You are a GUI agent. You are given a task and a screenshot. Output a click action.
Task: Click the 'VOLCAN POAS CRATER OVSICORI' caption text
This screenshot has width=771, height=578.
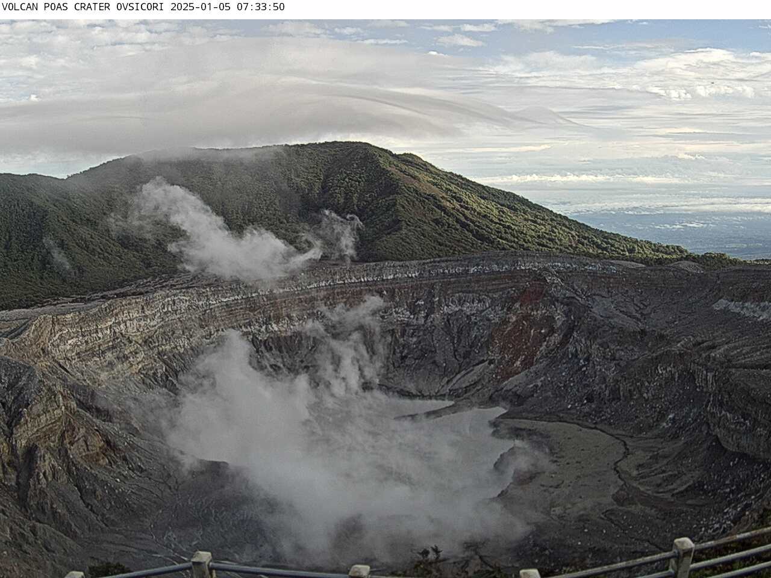pyautogui.click(x=84, y=7)
